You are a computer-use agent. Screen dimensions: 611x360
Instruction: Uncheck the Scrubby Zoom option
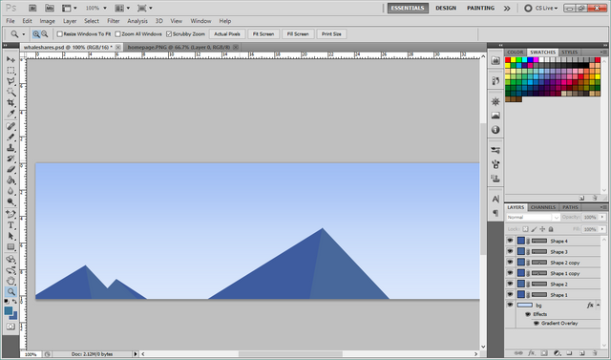point(169,34)
